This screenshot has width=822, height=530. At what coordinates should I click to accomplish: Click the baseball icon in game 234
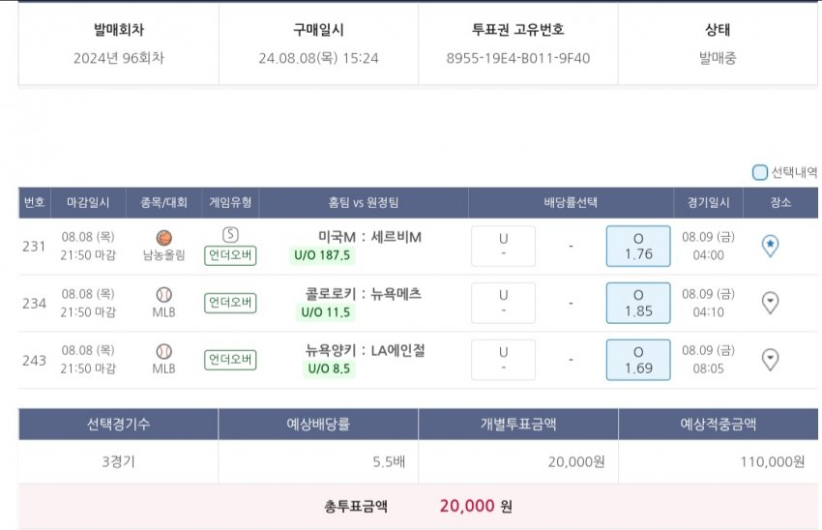pyautogui.click(x=162, y=293)
